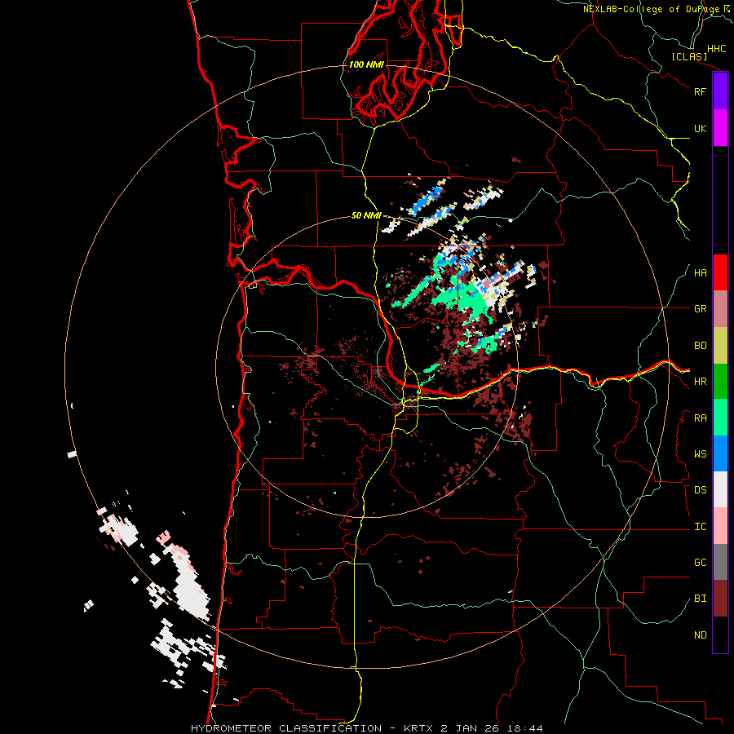The image size is (734, 734).
Task: Click the BD legend label
Action: 700,346
